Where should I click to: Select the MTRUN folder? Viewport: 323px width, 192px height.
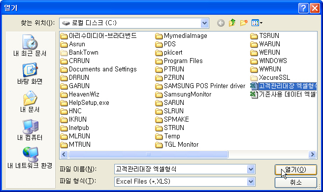click(x=76, y=144)
